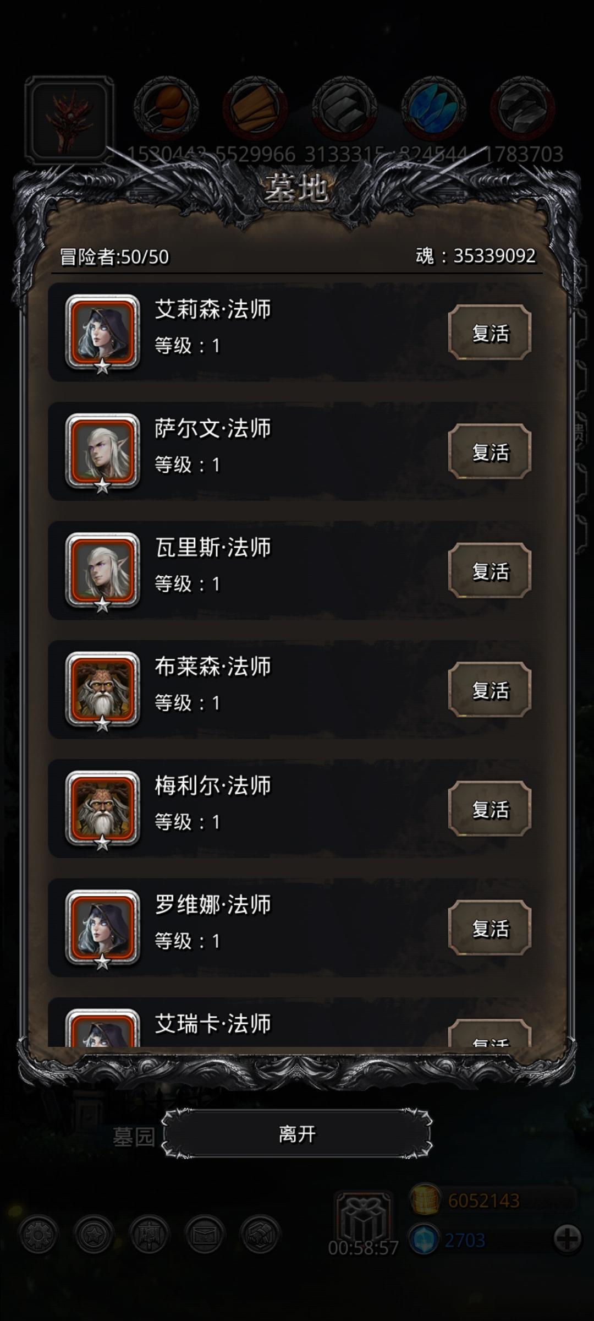
Task: Select 梅利尔·法师 hero portrait
Action: pyautogui.click(x=102, y=808)
